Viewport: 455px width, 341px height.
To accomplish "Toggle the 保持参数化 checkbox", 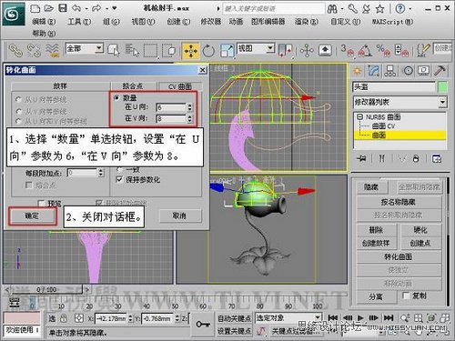I will click(119, 179).
